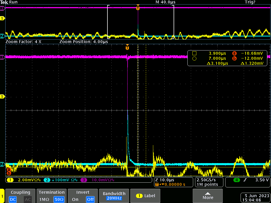Select the yellow channel 1 menu tab
This screenshot has height=203, width=271.
(2, 196)
